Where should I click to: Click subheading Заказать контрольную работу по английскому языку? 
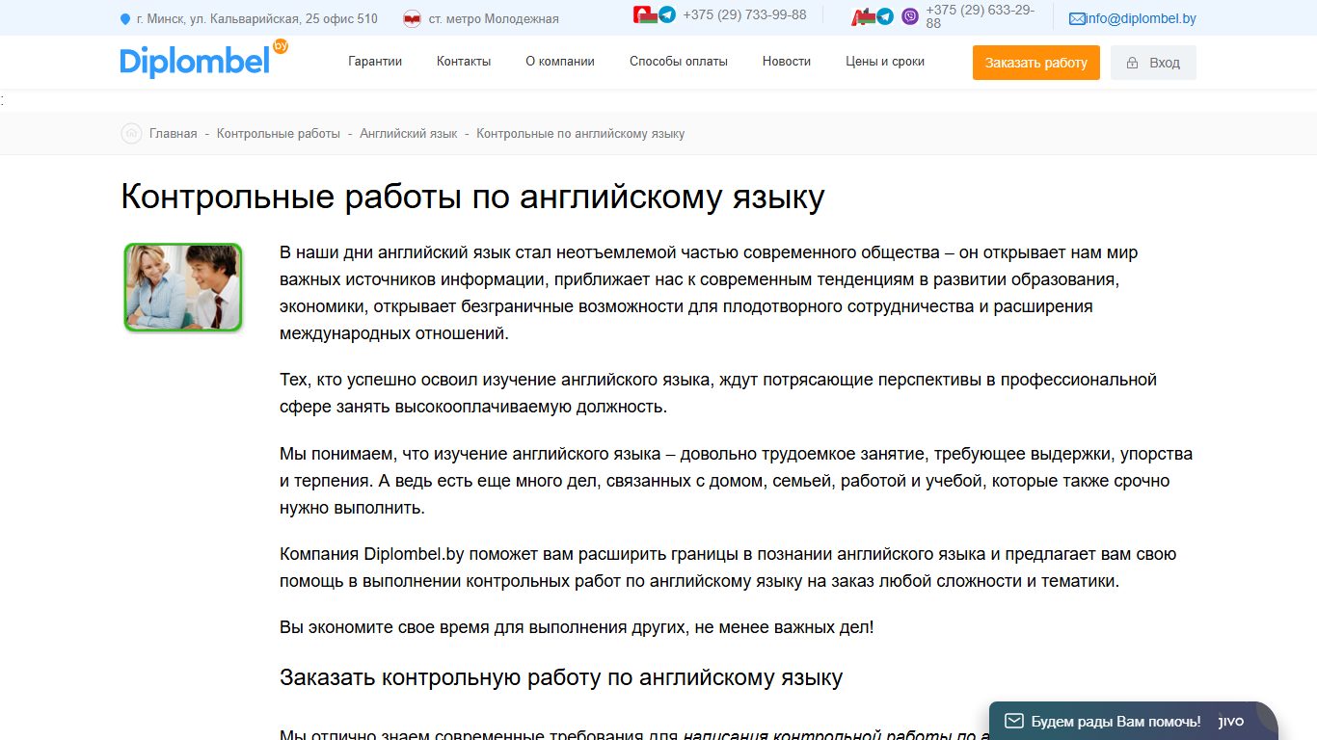pyautogui.click(x=561, y=677)
